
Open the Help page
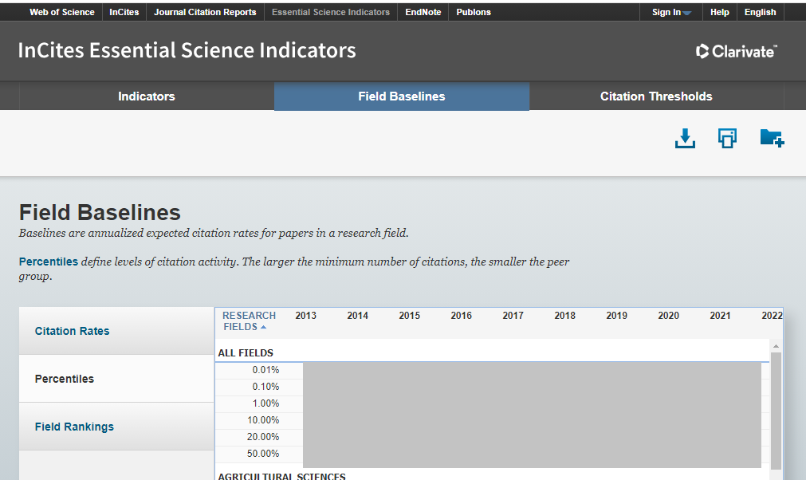pos(720,12)
